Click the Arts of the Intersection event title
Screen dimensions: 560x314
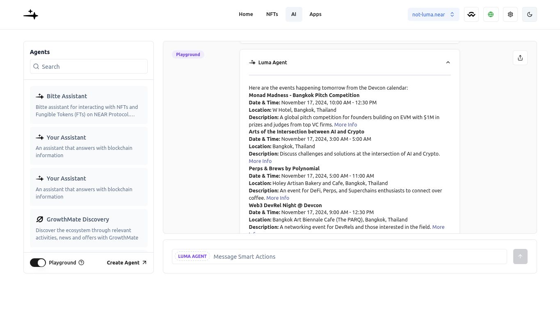pyautogui.click(x=306, y=132)
